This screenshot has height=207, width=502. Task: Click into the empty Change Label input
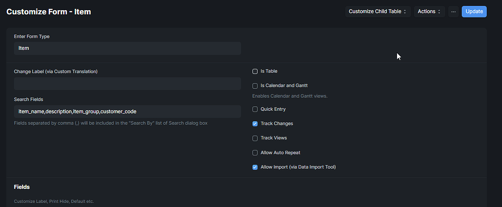click(127, 84)
